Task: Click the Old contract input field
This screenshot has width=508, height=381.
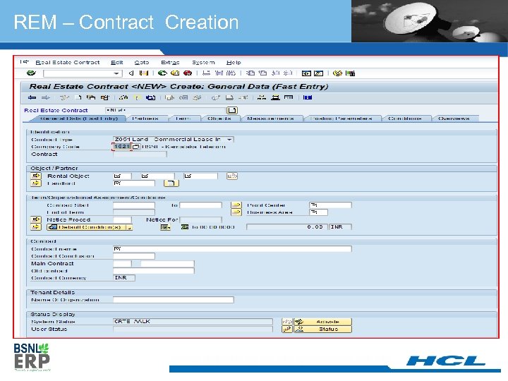Action: click(154, 271)
